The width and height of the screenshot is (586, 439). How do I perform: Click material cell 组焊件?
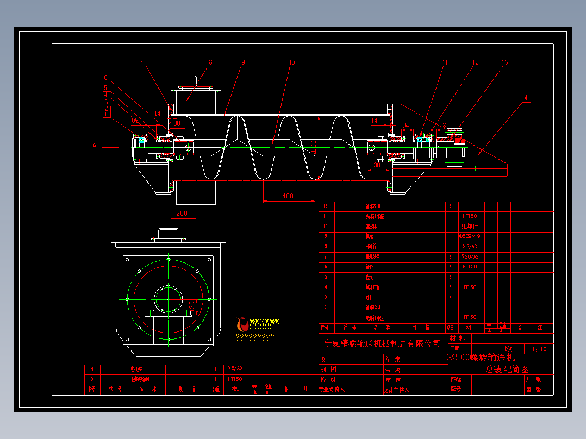click(x=470, y=227)
